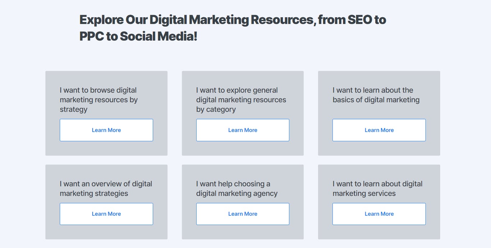The image size is (491, 248).
Task: Click the 'I want an overview of strategies' text
Action: pyautogui.click(x=106, y=188)
